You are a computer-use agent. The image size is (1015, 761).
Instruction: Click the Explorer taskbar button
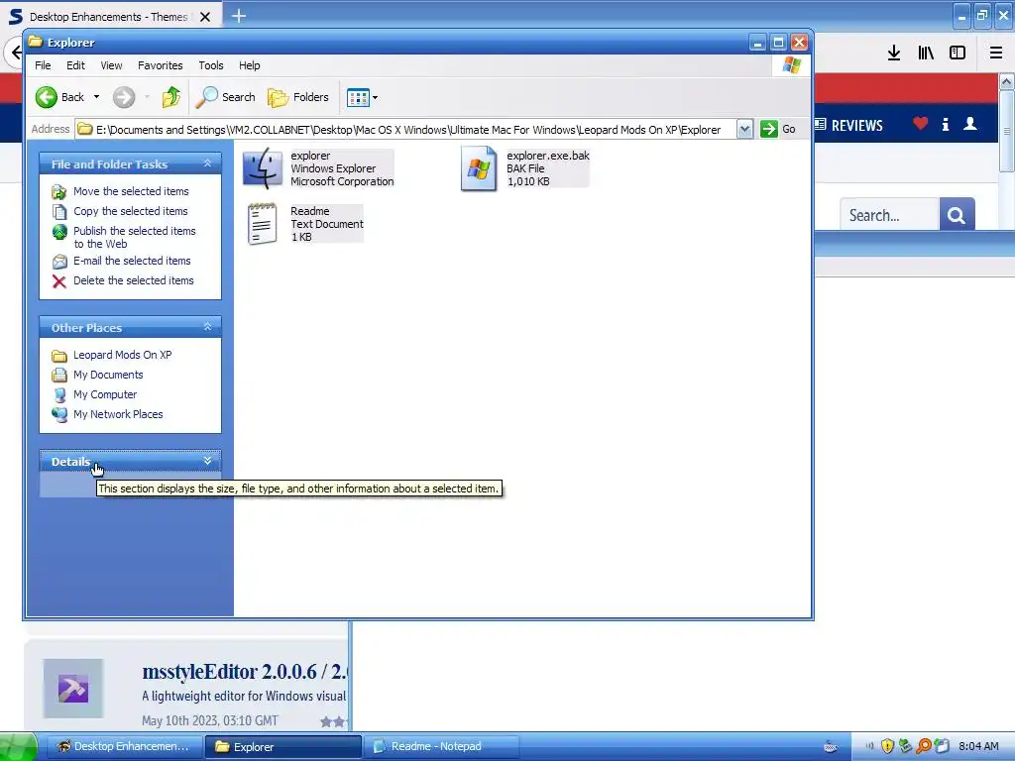[x=282, y=746]
